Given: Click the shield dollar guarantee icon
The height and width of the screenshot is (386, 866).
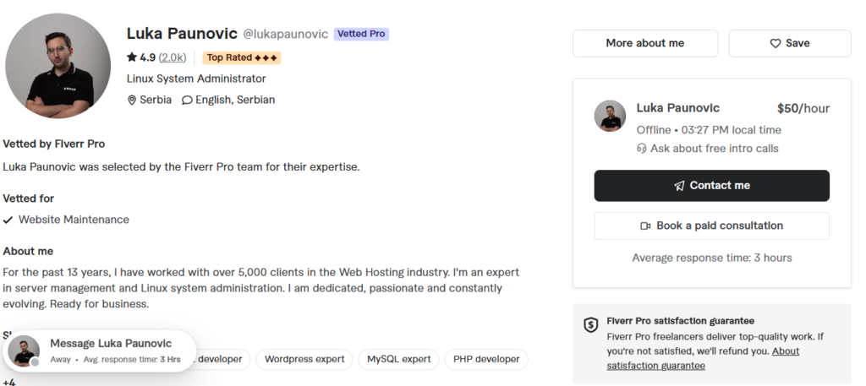Looking at the screenshot, I should tap(591, 325).
